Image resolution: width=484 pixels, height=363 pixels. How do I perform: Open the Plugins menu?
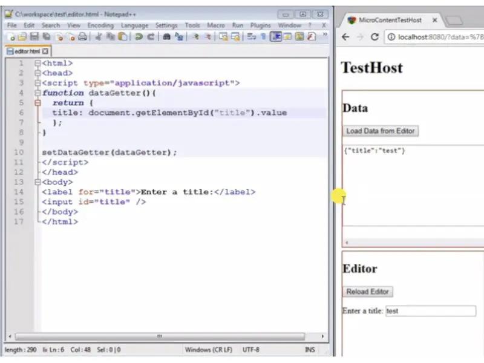(260, 25)
